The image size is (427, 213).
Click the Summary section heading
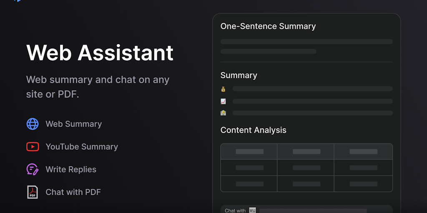(239, 75)
